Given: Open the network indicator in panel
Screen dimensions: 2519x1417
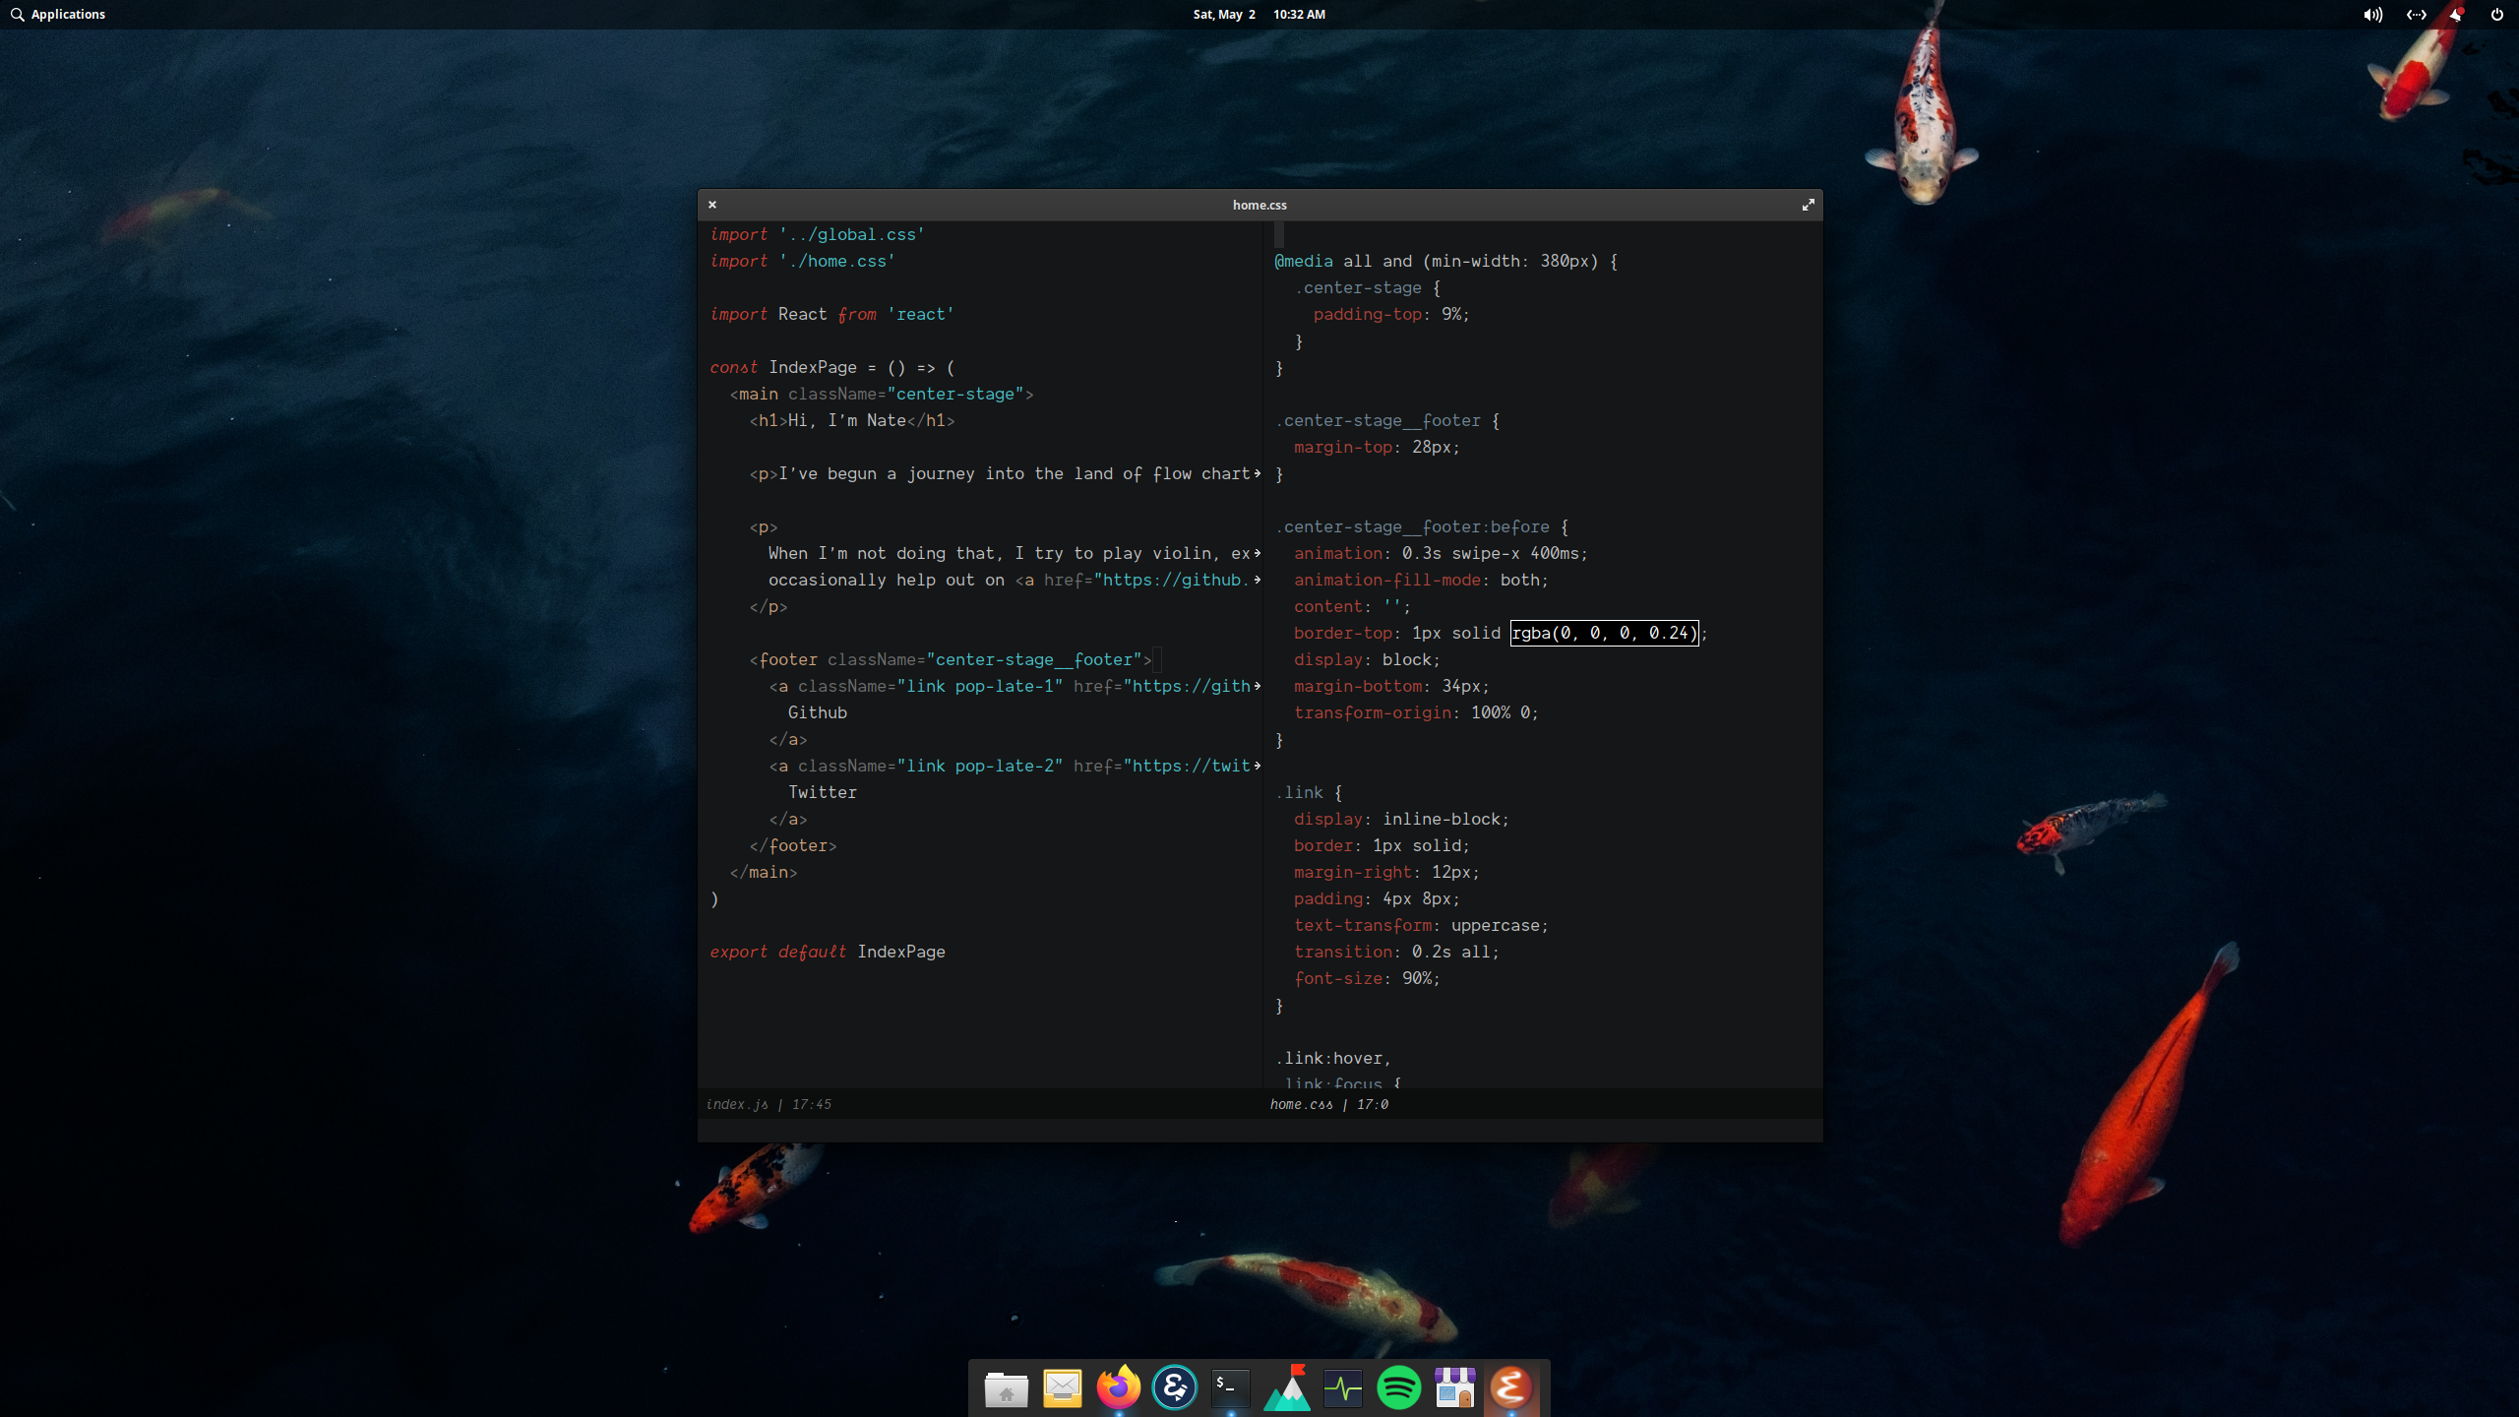Looking at the screenshot, I should pos(2416,15).
